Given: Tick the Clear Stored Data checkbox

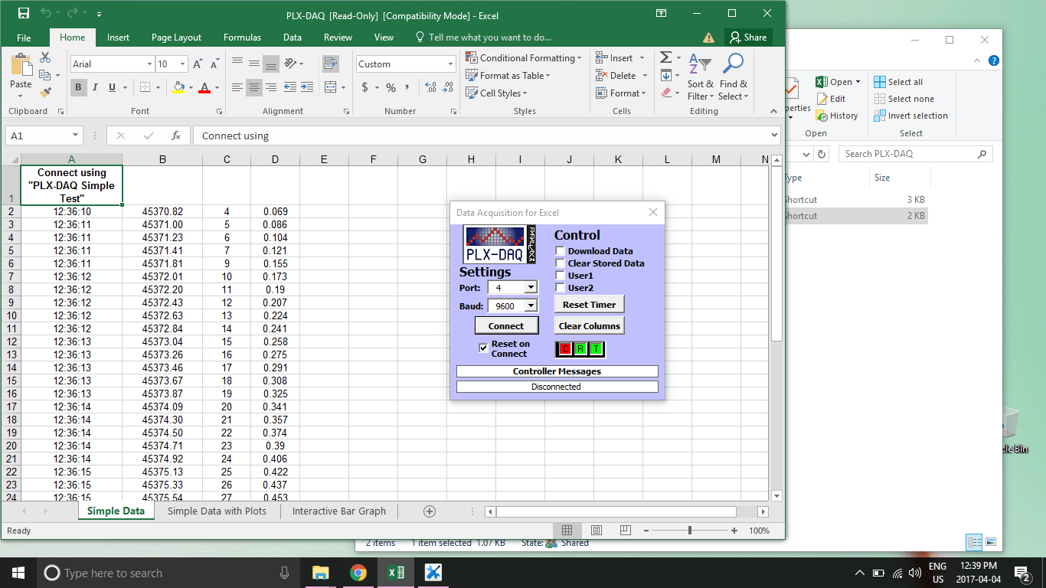Looking at the screenshot, I should coord(561,263).
